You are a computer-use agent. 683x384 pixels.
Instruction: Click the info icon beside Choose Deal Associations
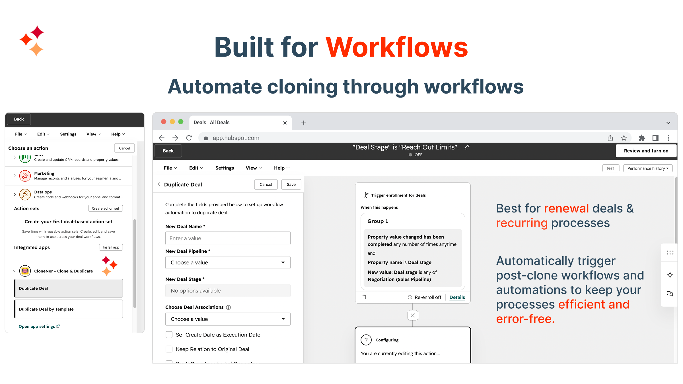228,307
